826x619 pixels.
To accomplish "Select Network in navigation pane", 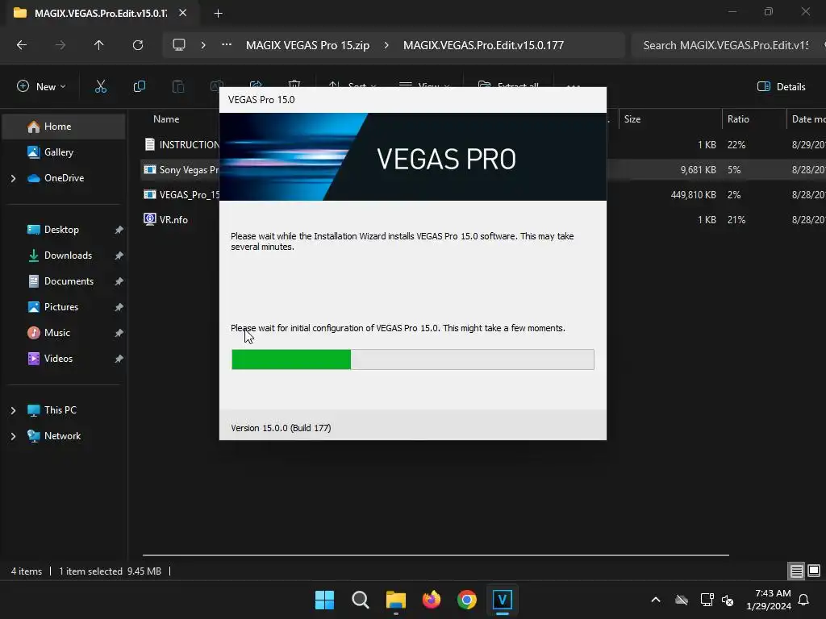I will tap(62, 436).
